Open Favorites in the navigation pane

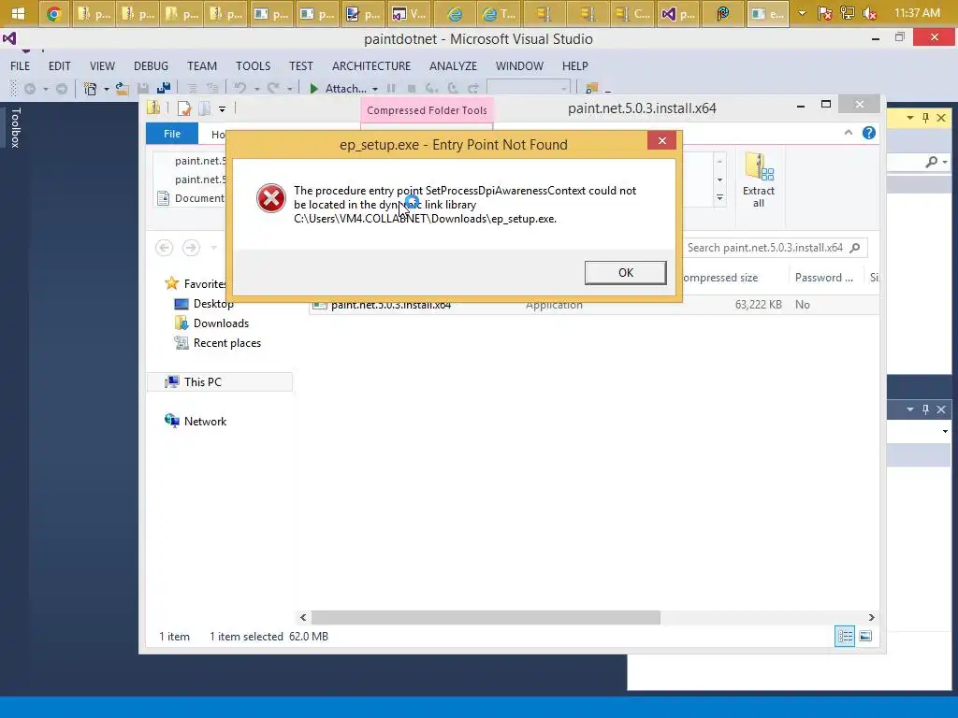click(x=196, y=284)
